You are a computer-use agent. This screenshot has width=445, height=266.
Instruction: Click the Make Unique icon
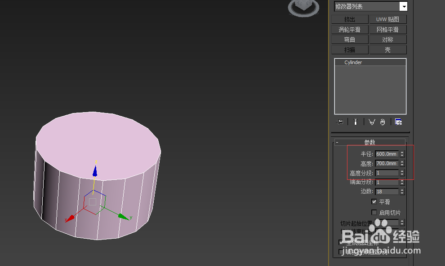click(x=371, y=122)
